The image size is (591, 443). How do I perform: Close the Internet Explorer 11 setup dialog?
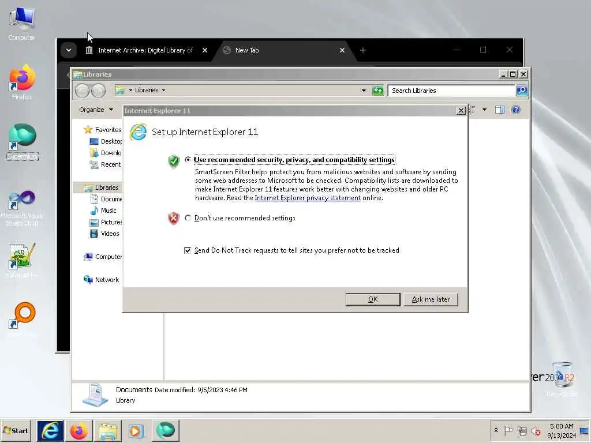point(461,111)
